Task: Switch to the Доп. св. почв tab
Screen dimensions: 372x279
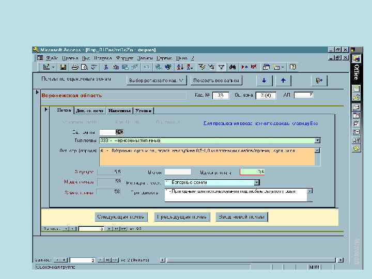Action: pos(89,111)
